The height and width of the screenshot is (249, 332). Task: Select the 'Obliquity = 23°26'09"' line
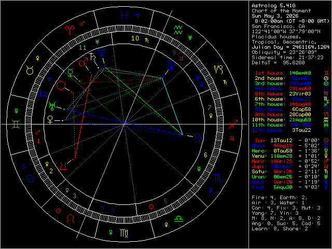284,52
